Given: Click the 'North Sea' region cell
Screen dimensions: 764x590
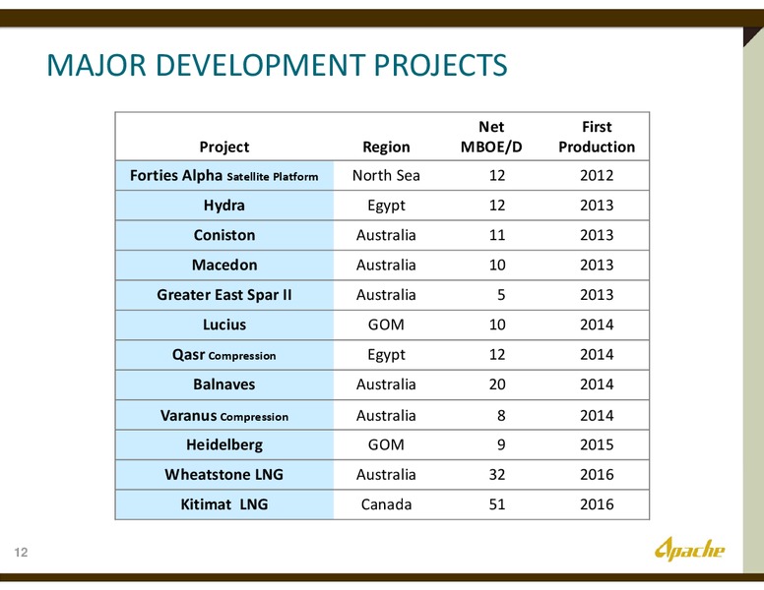Looking at the screenshot, I should tap(386, 175).
